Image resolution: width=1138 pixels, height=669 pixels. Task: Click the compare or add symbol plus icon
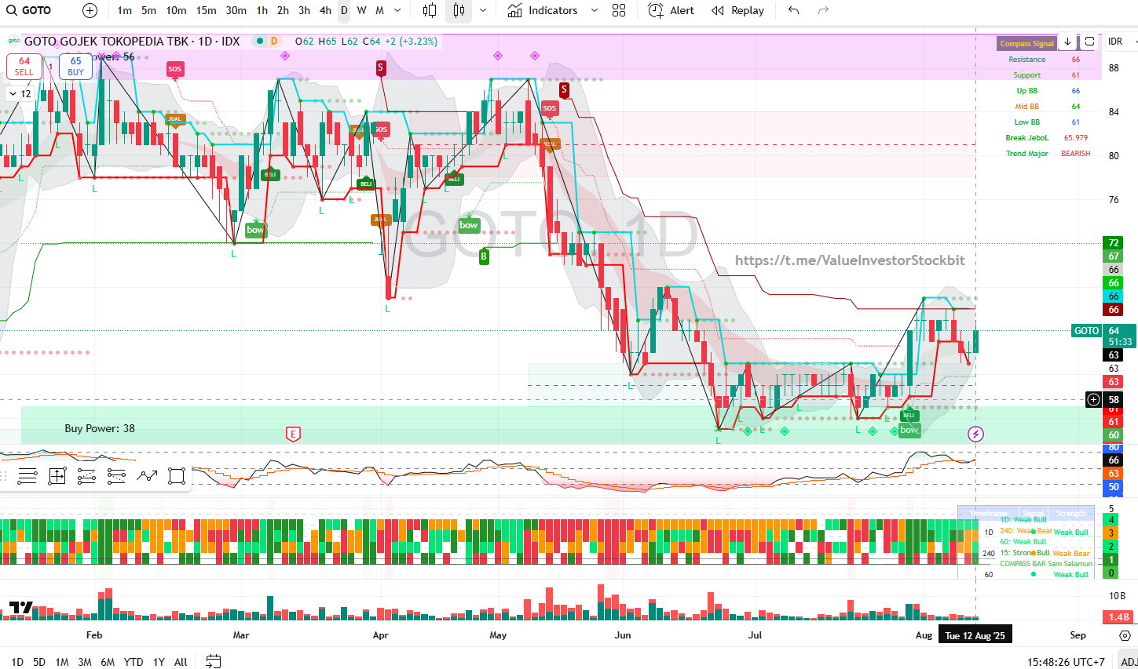(x=90, y=10)
